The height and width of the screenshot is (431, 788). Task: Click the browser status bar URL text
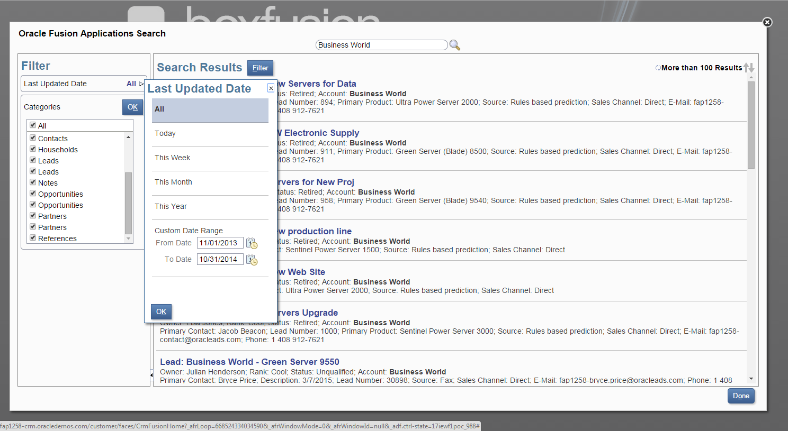pyautogui.click(x=240, y=426)
